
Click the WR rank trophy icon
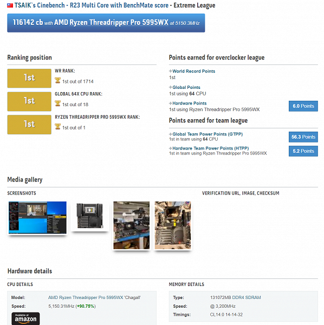tap(58, 80)
